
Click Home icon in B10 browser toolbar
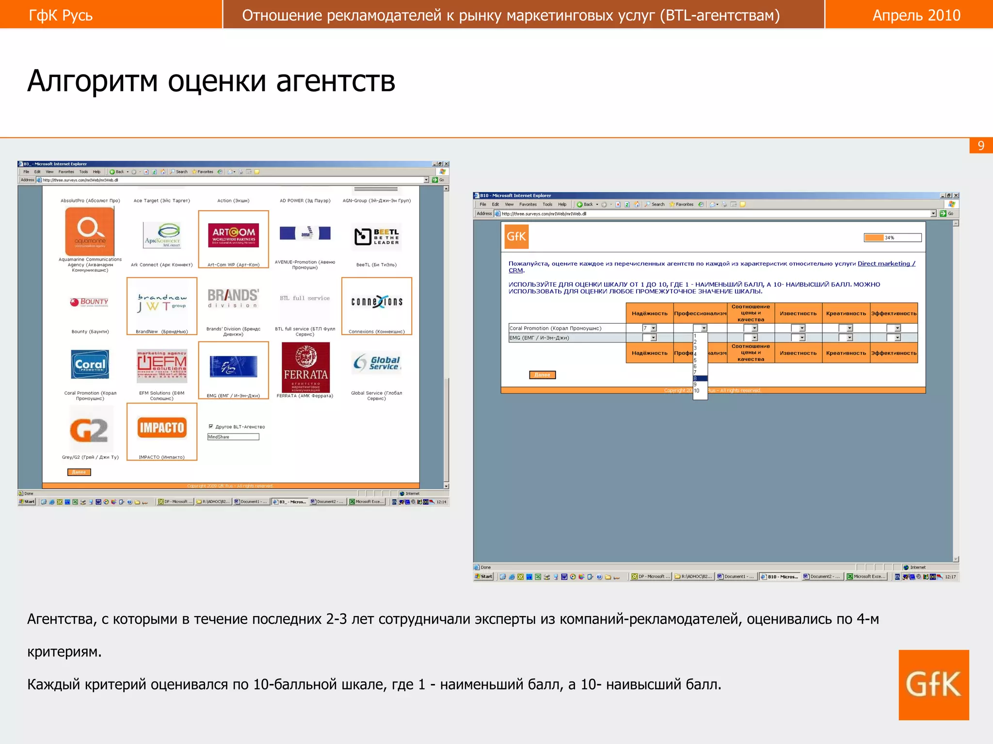point(637,204)
